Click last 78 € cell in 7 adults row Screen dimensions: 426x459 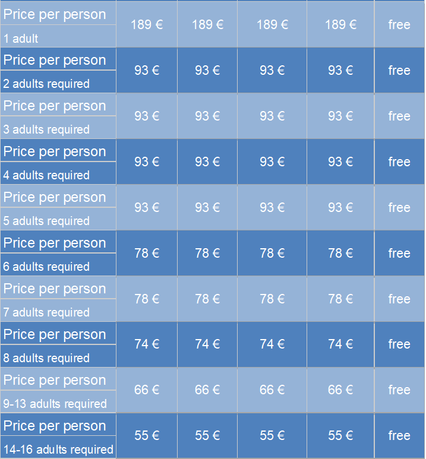click(x=340, y=299)
